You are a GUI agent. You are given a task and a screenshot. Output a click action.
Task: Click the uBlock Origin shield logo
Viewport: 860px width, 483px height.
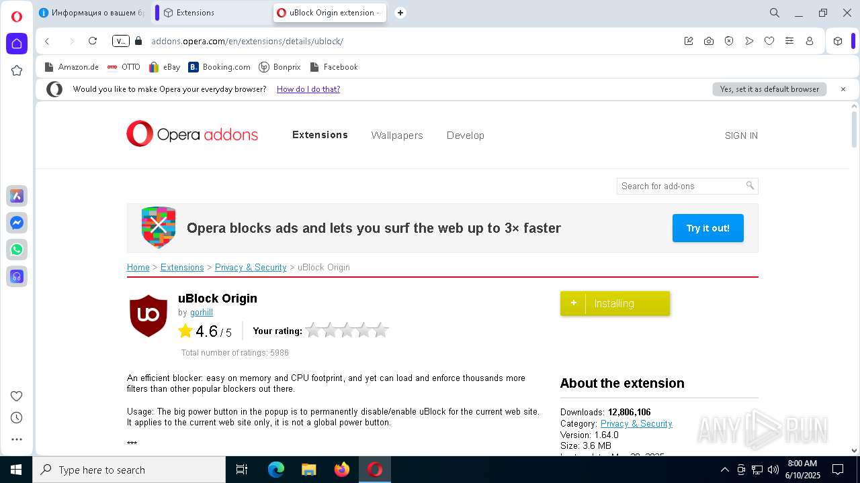pos(148,316)
